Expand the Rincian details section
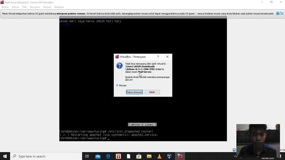 click(x=121, y=85)
